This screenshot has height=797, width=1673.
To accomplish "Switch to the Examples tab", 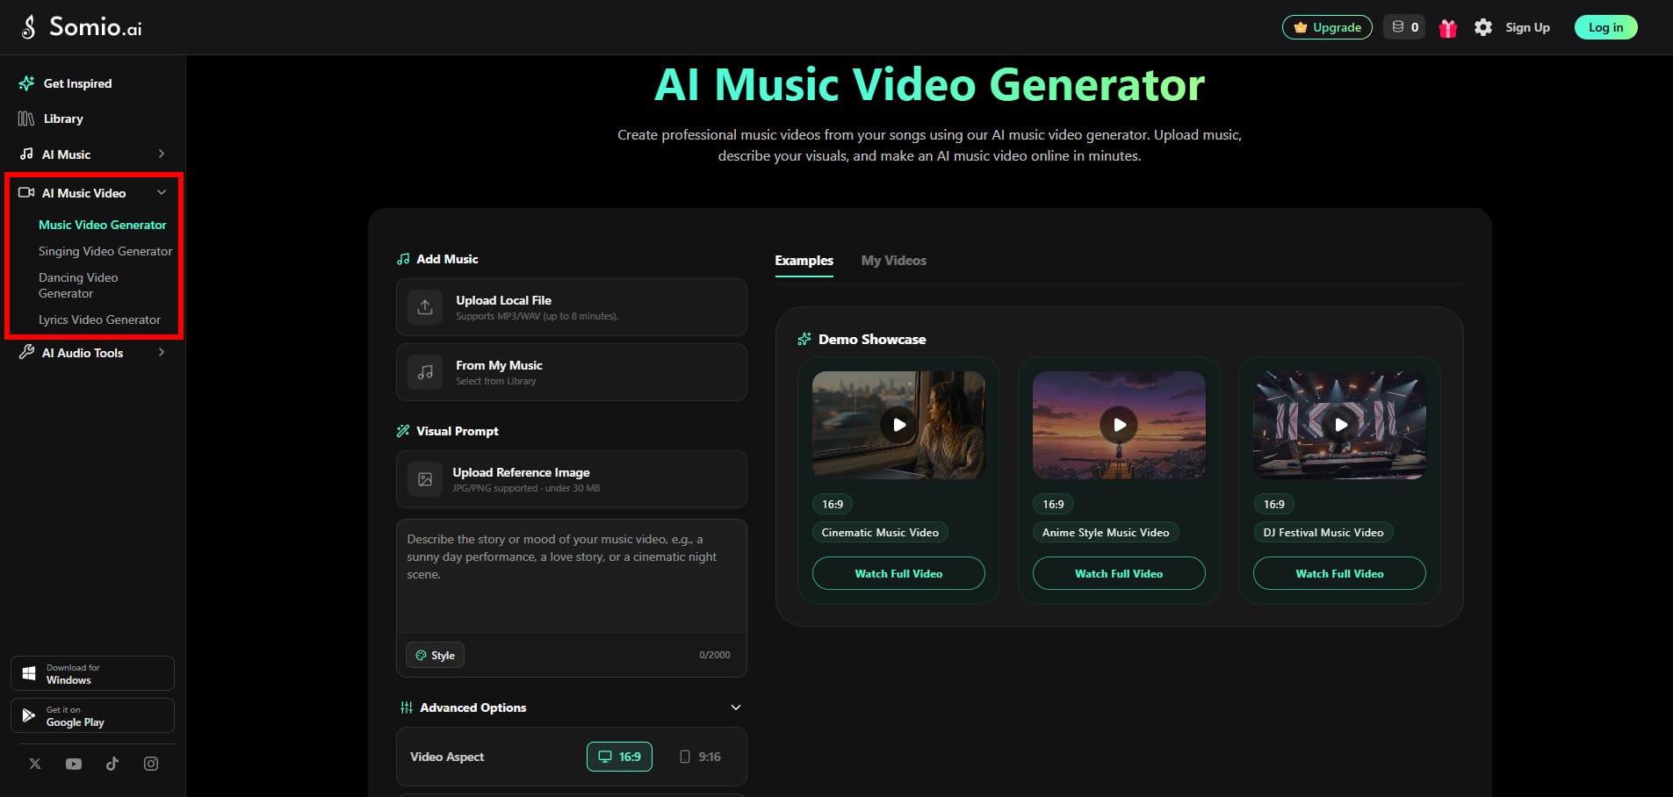I will point(804,261).
